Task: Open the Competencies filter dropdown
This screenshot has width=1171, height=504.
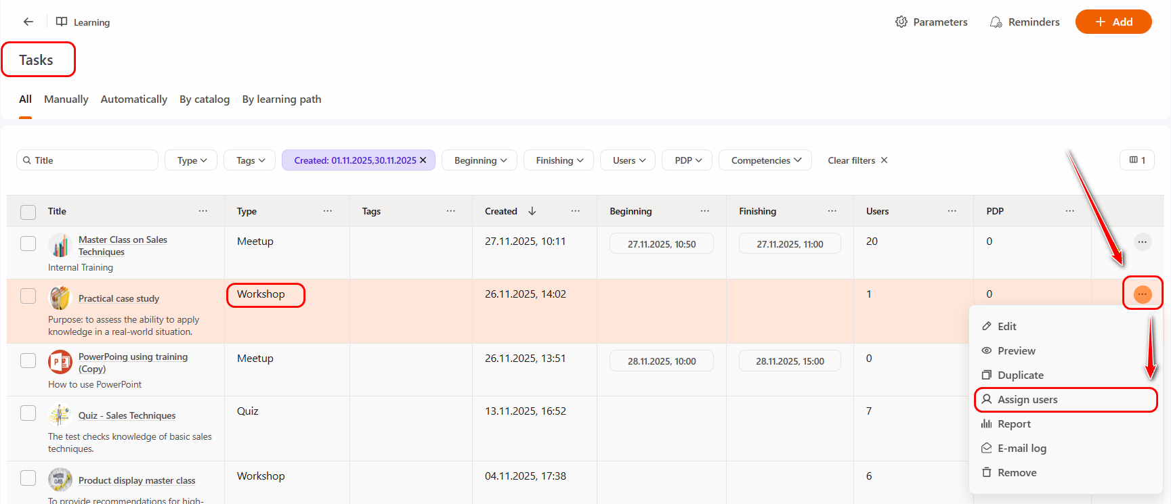Action: tap(765, 160)
